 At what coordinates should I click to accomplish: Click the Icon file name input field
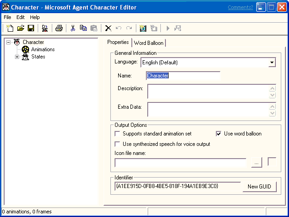tap(180, 163)
